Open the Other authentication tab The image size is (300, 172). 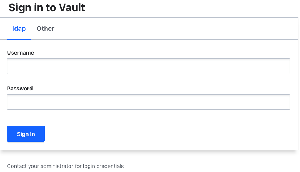[x=46, y=29]
